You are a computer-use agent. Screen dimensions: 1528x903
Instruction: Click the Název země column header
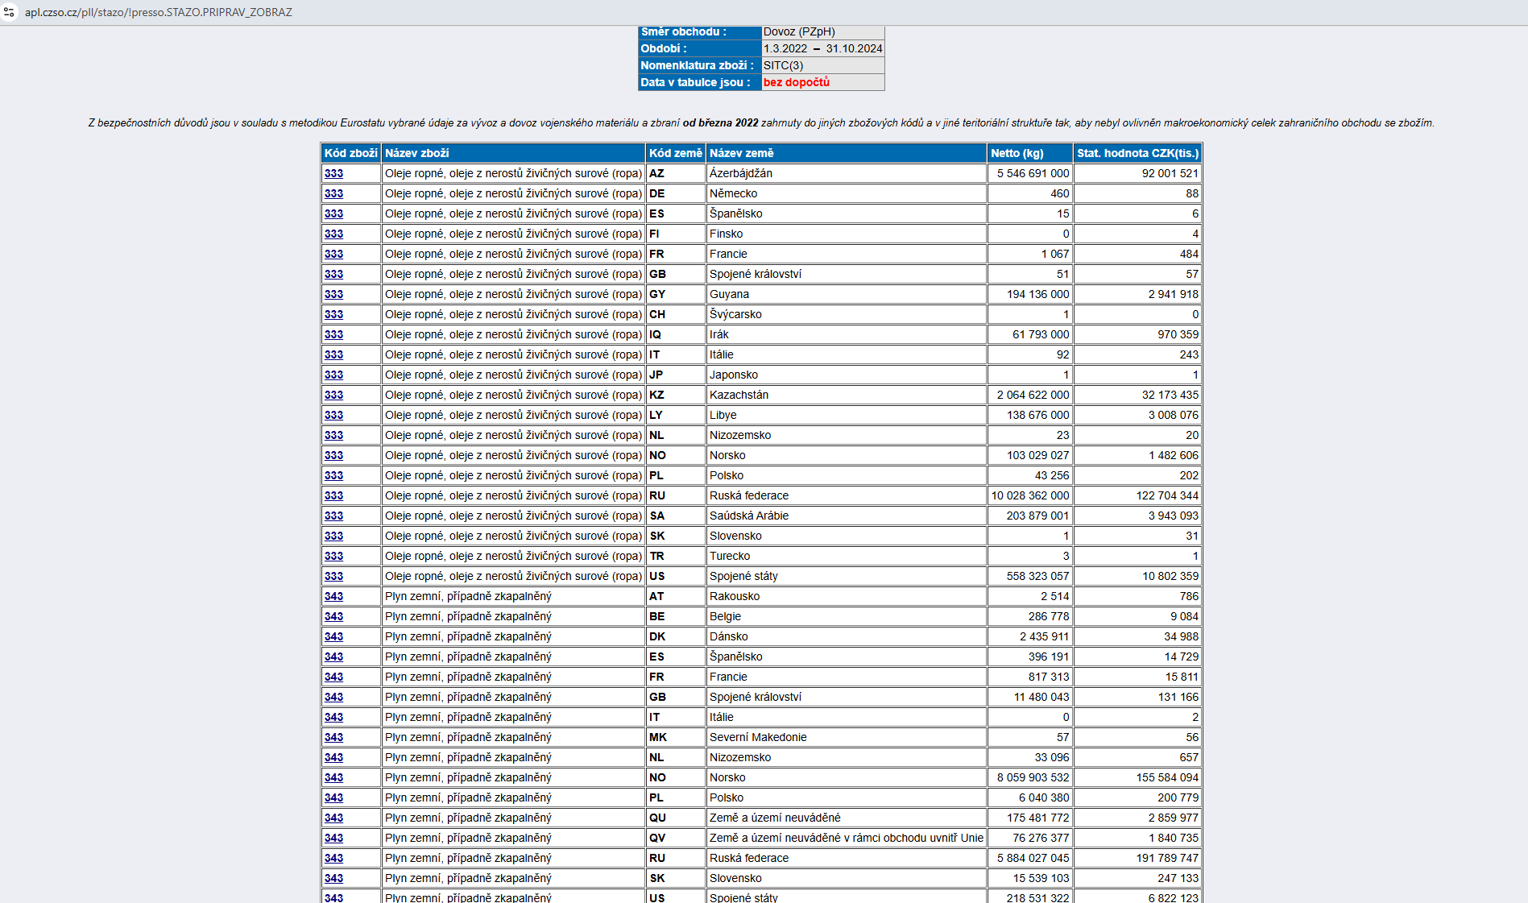846,153
